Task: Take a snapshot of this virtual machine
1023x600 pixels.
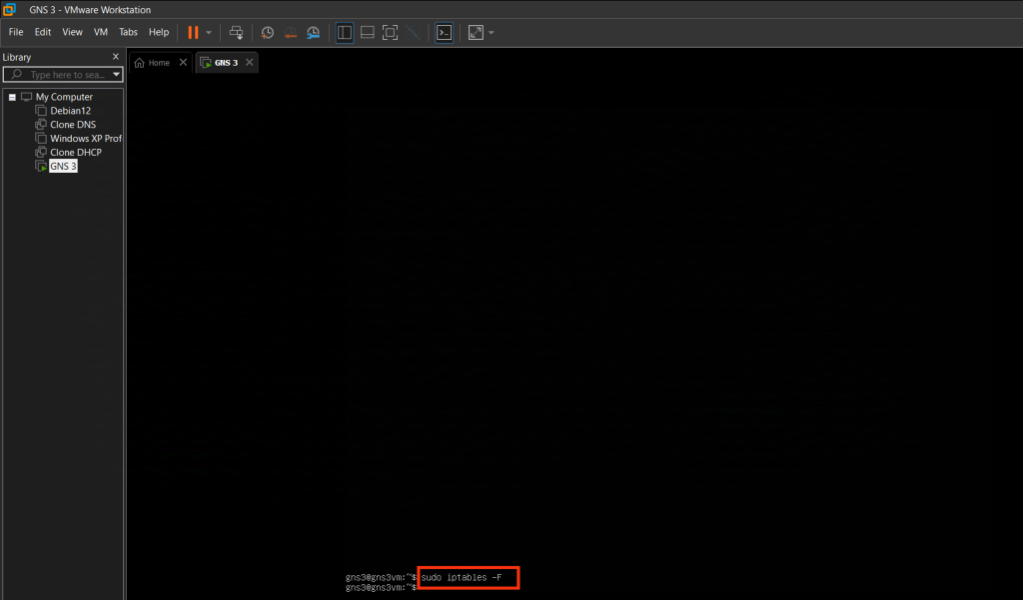Action: click(267, 32)
